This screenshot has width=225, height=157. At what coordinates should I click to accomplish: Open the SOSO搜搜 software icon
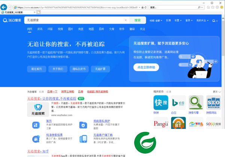[213, 123]
